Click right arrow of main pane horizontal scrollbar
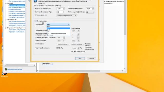 point(123,71)
